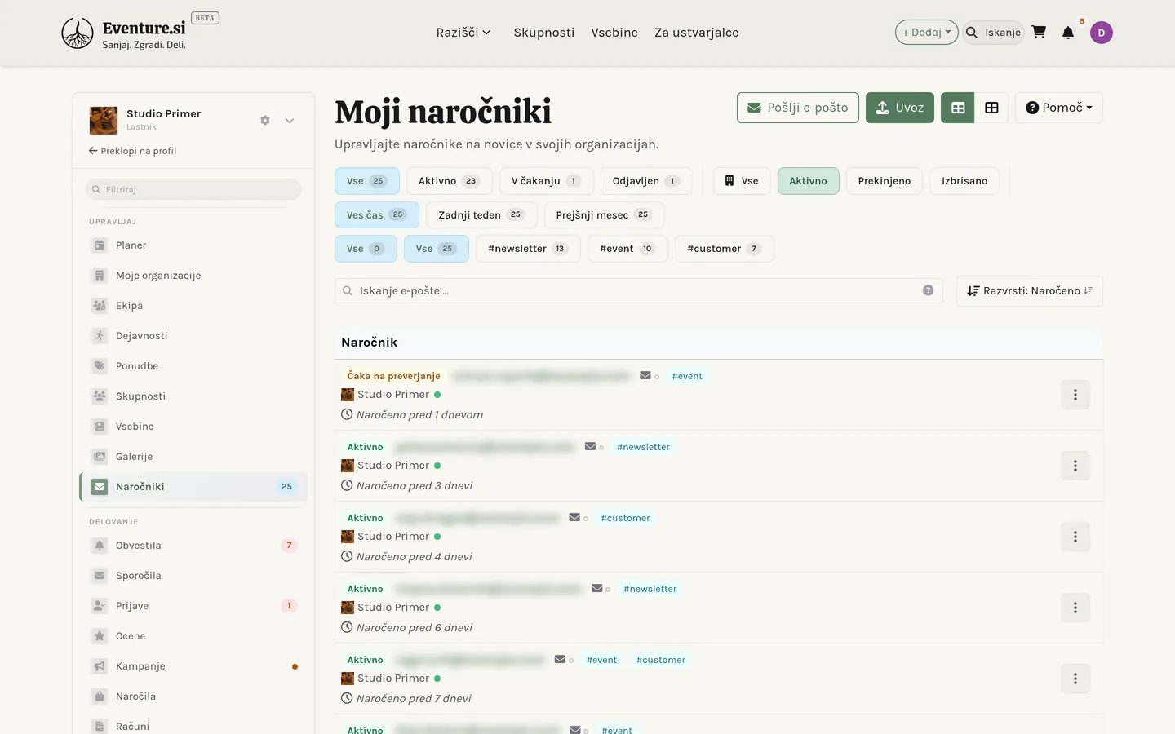Open Iskanje search in header

(x=993, y=33)
